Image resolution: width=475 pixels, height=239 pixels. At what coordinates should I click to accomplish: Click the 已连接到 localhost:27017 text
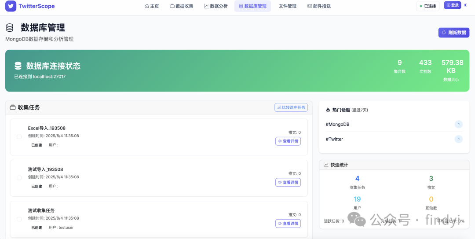point(40,77)
